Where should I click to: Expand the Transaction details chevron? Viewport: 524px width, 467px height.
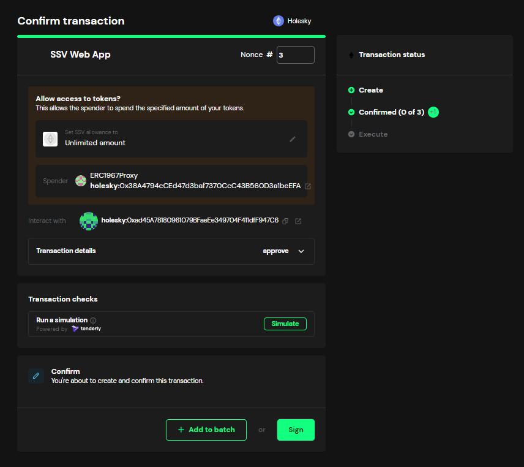click(x=301, y=251)
